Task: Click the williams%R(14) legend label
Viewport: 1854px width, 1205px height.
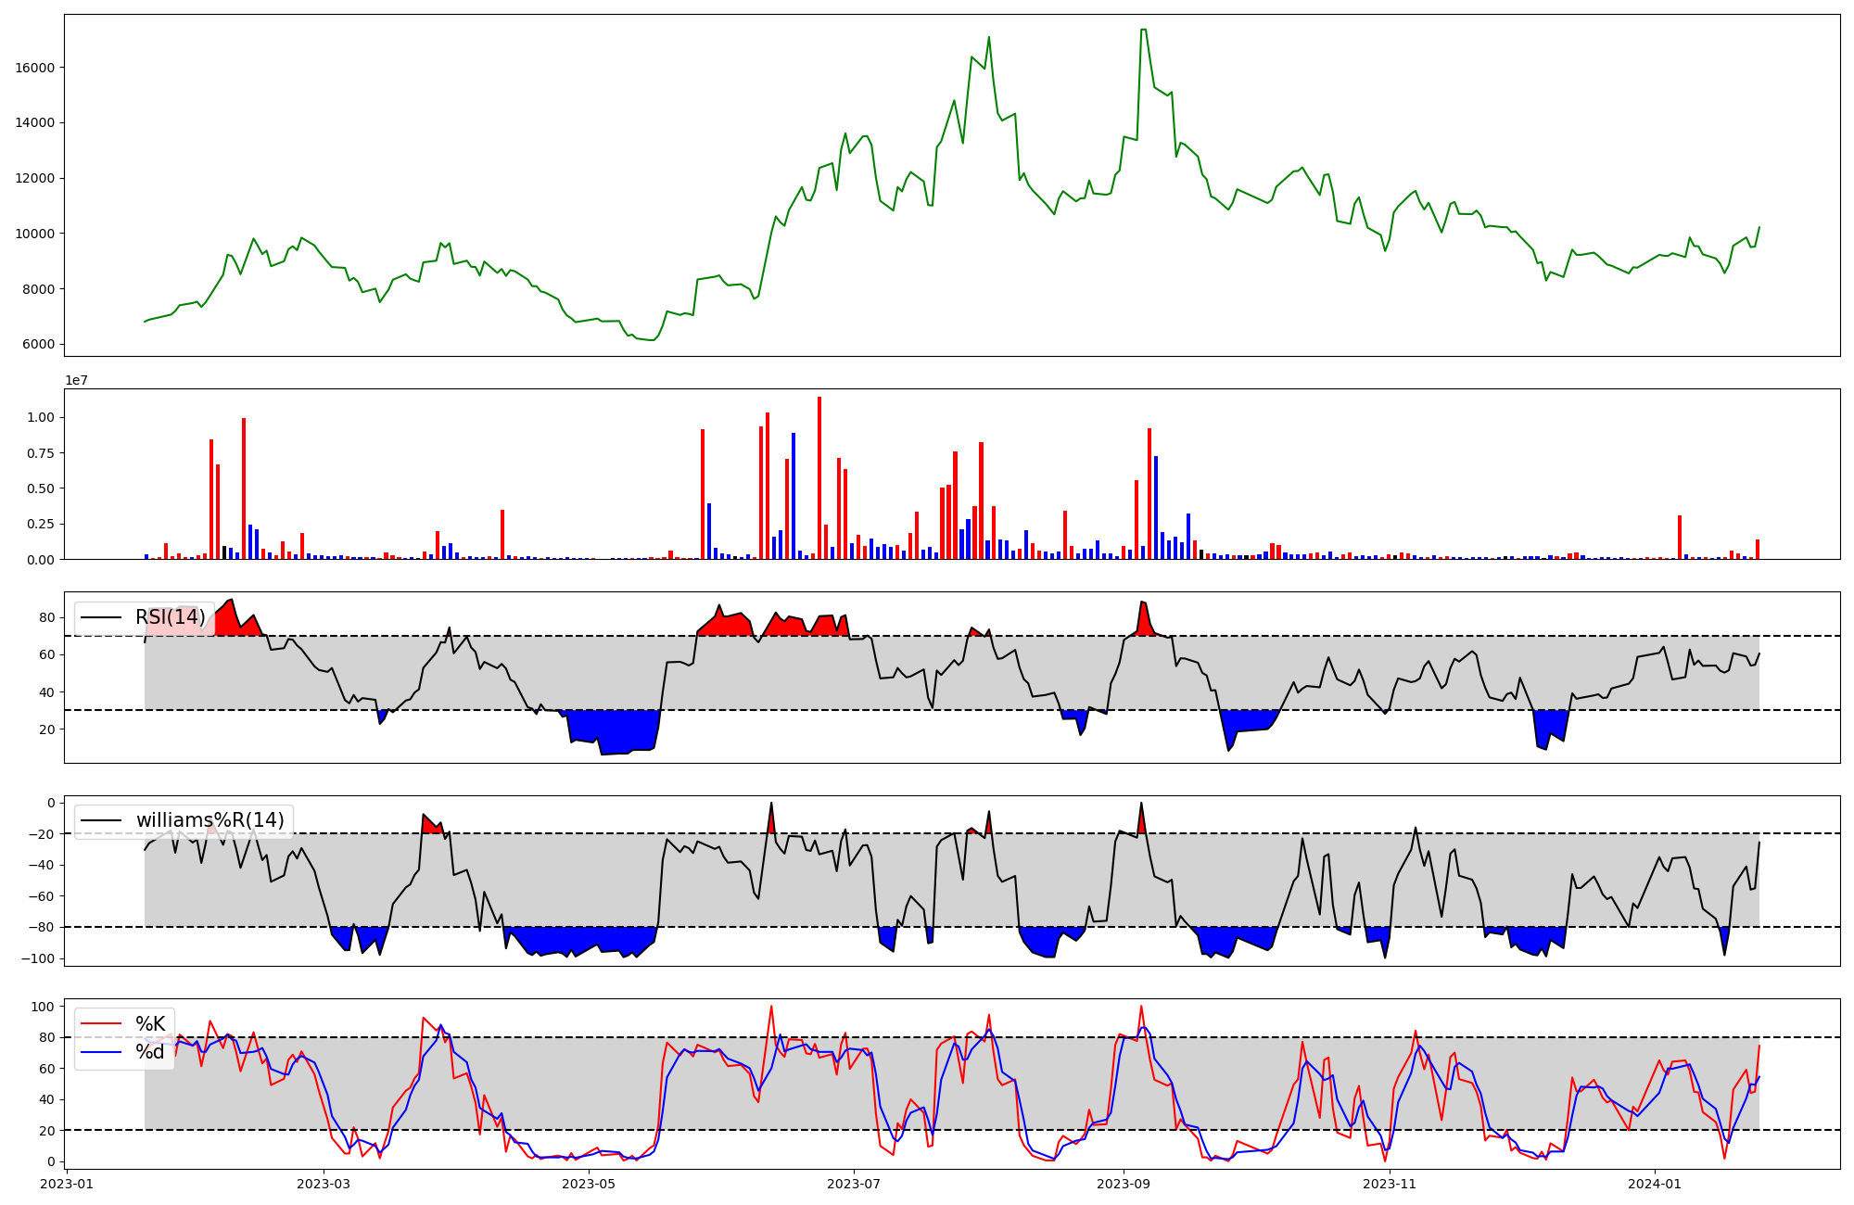Action: [x=210, y=820]
